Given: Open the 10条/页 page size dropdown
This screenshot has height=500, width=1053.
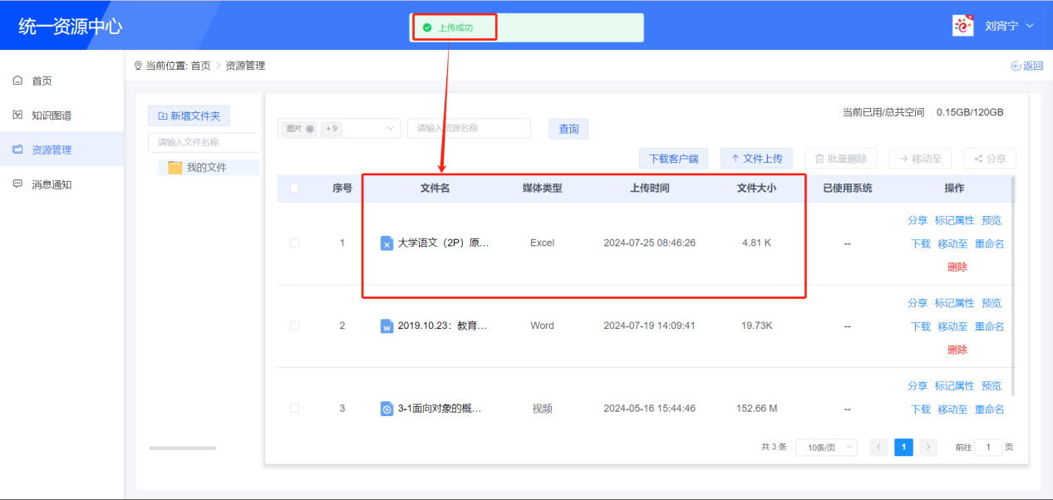Looking at the screenshot, I should 825,448.
